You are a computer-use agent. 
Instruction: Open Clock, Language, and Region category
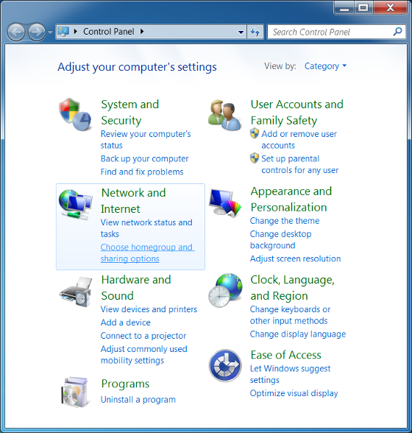tap(292, 287)
